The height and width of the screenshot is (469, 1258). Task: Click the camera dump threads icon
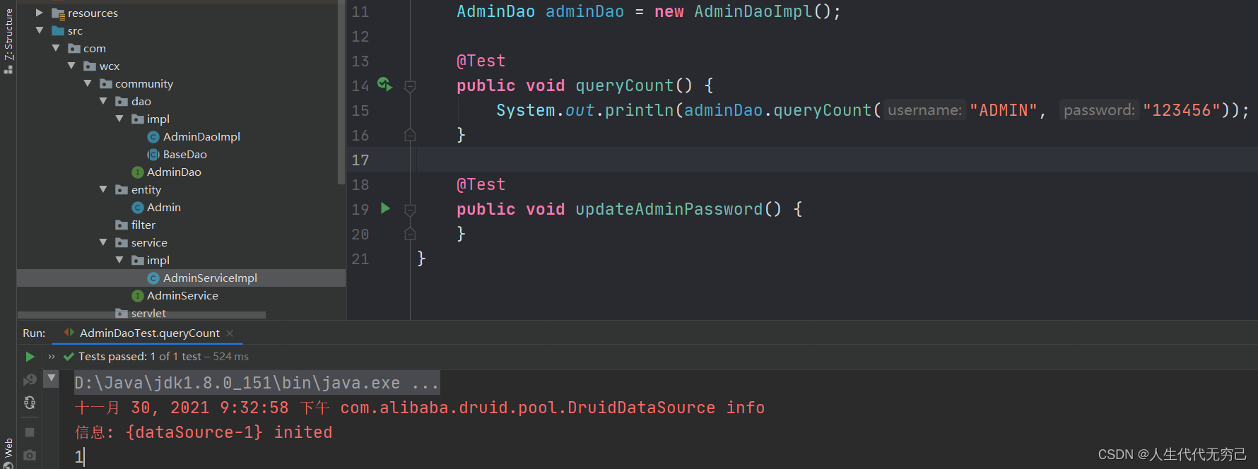point(30,455)
